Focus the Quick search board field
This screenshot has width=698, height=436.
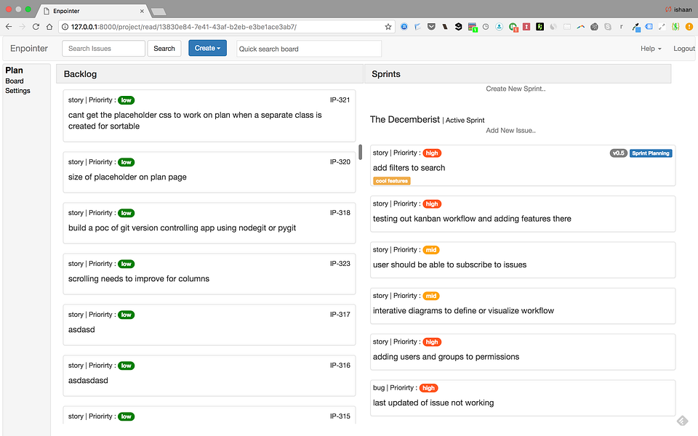click(309, 49)
